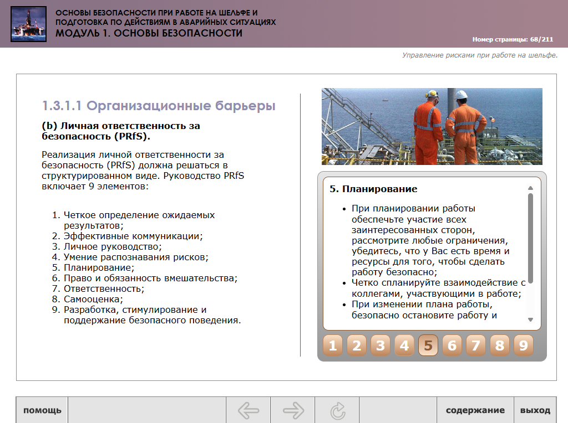The image size is (568, 423).
Task: View element 8 tile
Action: 499,345
